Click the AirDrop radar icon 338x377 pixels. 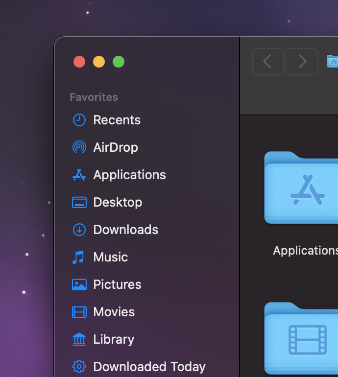(79, 147)
